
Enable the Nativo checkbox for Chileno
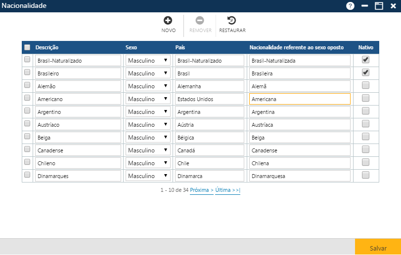365,162
